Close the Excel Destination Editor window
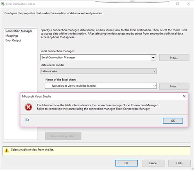This screenshot has height=170, width=194. pos(188,4)
